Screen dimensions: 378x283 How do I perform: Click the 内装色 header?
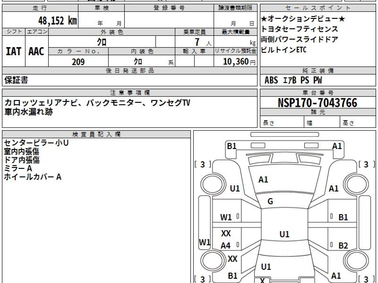coord(142,51)
